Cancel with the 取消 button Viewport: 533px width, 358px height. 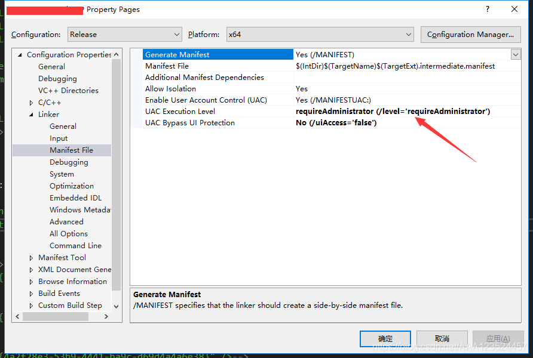(442, 339)
